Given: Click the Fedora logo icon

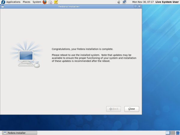Looking at the screenshot, I should click(3, 2).
